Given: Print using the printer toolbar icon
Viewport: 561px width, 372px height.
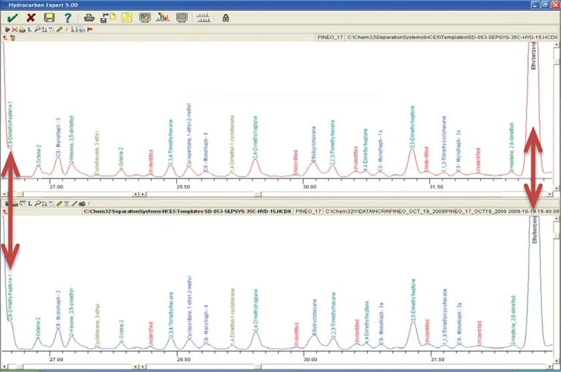Looking at the screenshot, I should (x=90, y=18).
